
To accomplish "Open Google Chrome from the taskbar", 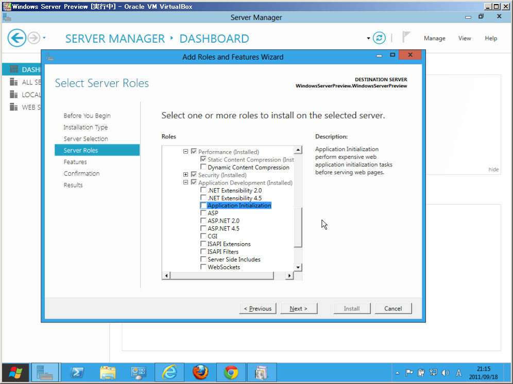I will click(x=231, y=372).
